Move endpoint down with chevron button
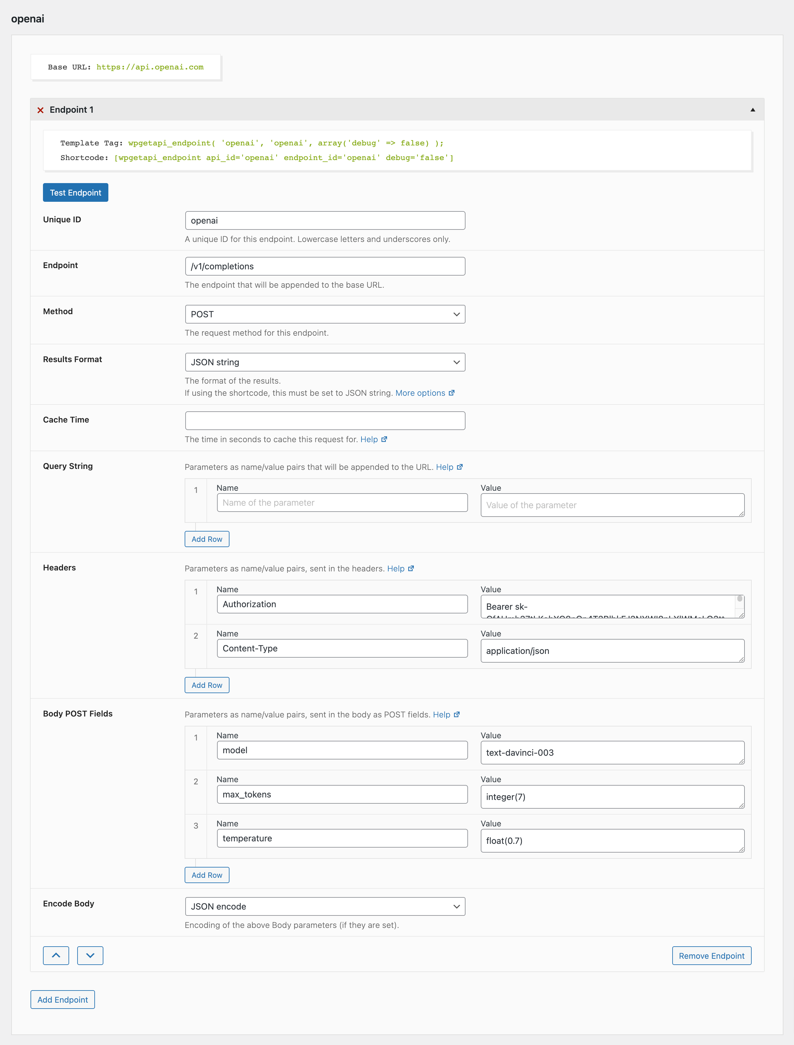 [90, 955]
